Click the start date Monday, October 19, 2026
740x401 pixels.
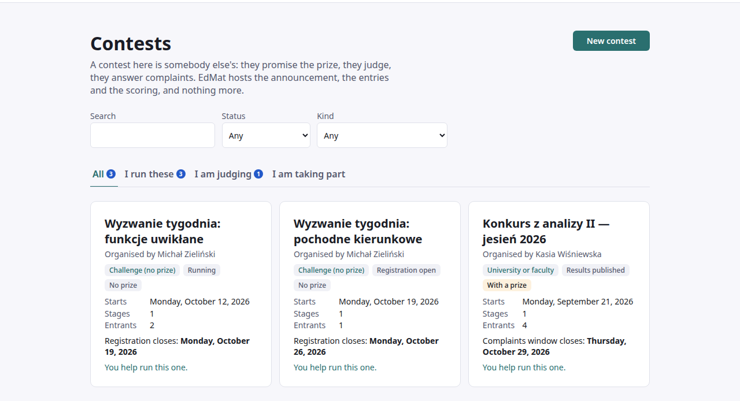(388, 302)
